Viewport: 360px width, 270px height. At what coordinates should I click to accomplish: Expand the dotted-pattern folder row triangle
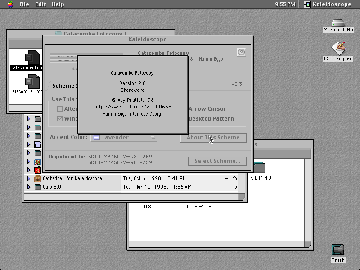(29, 144)
